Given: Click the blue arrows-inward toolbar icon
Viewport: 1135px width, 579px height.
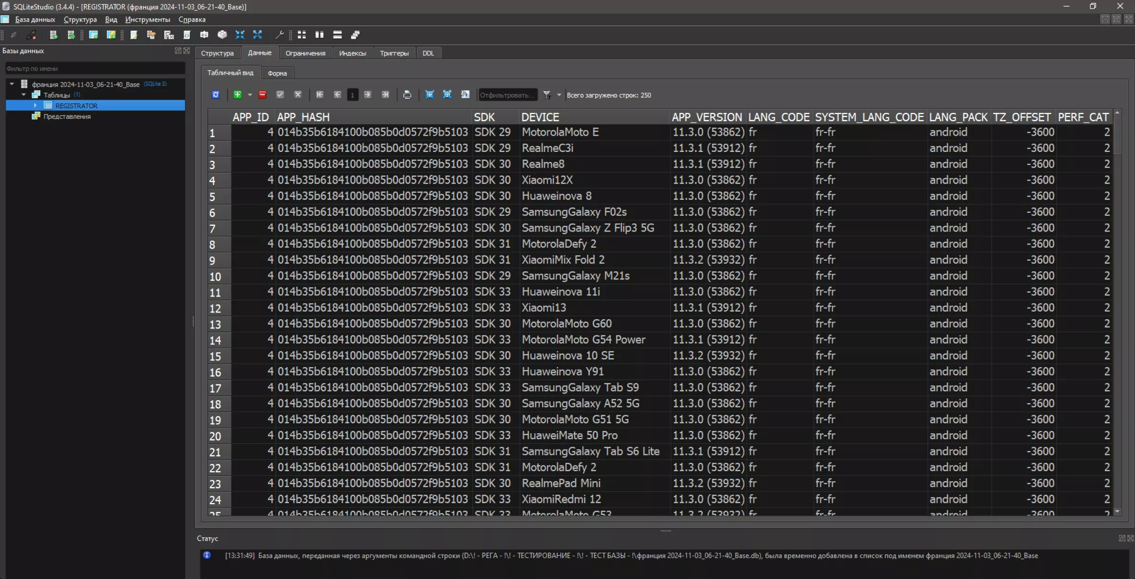Looking at the screenshot, I should (240, 35).
